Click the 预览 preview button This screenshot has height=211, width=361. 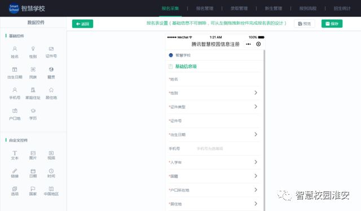point(305,24)
